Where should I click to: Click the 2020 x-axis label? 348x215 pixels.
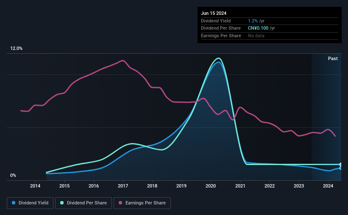211,186
